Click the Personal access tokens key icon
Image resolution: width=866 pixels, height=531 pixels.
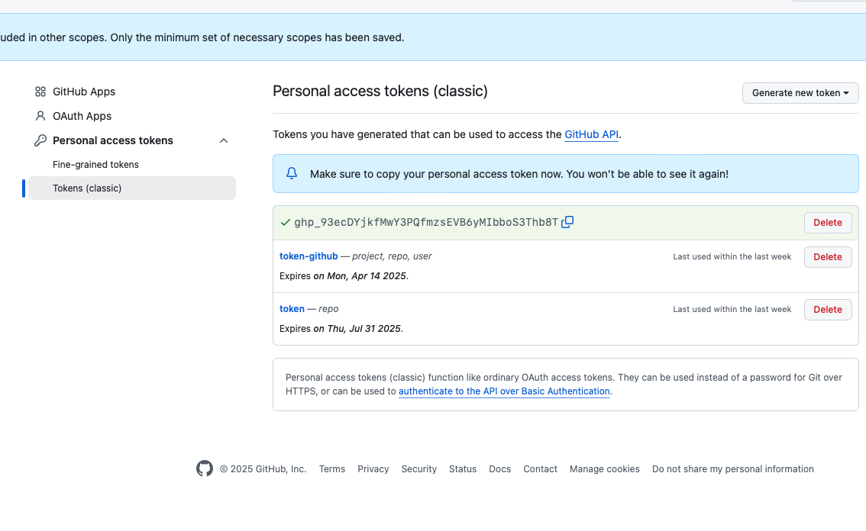tap(40, 140)
